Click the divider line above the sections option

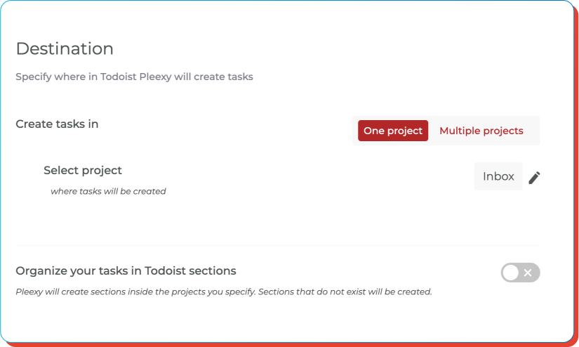[x=278, y=245]
